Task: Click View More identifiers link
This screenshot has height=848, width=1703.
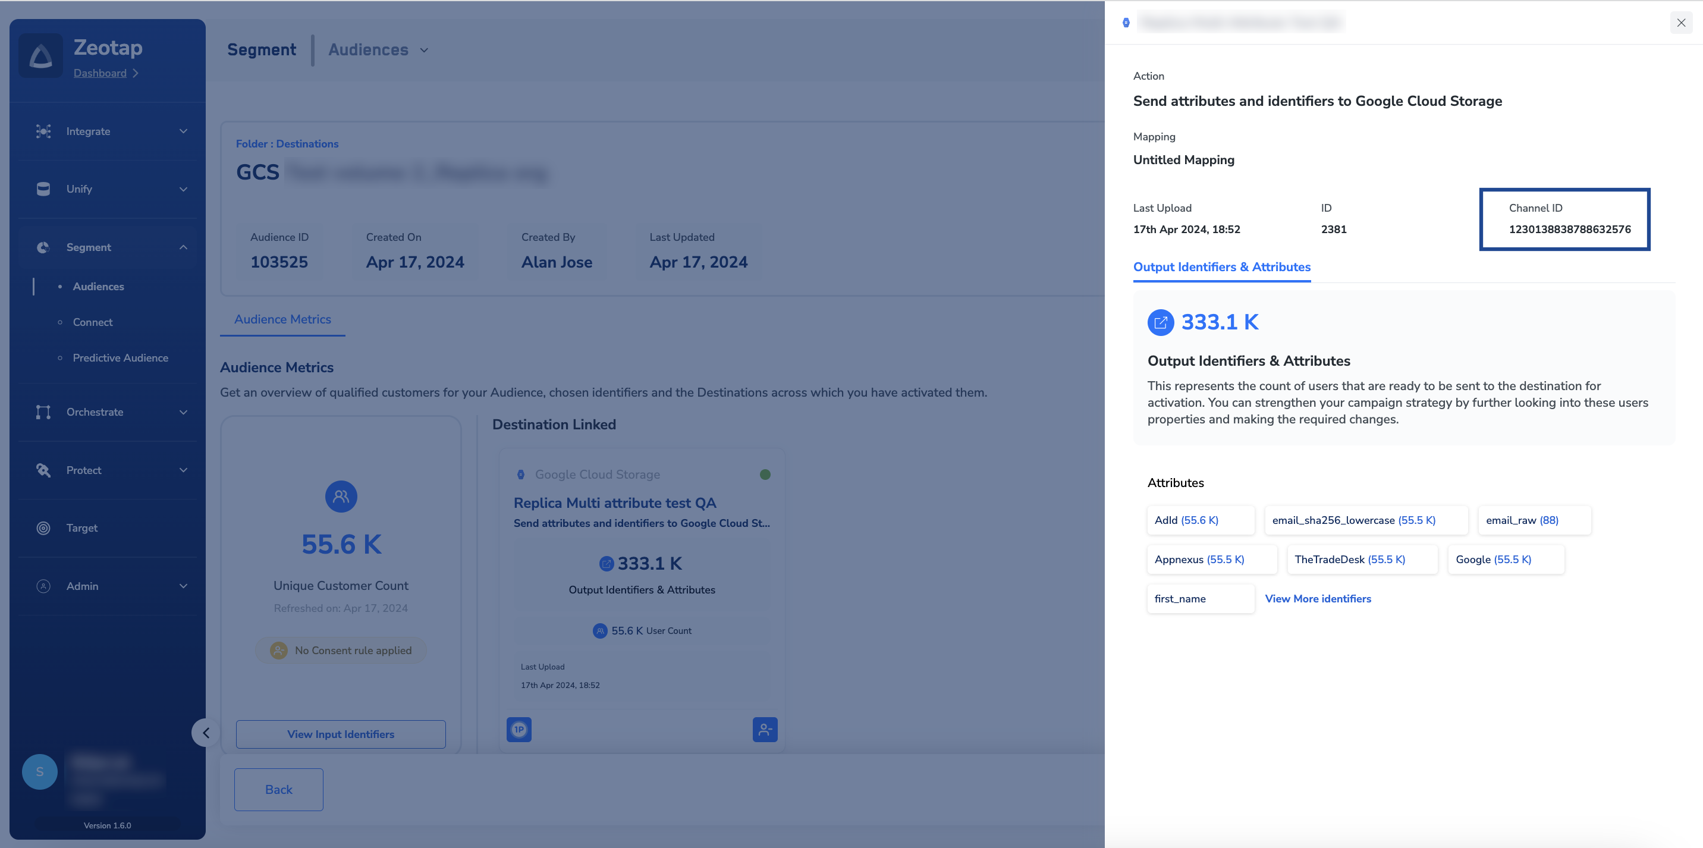Action: 1318,599
